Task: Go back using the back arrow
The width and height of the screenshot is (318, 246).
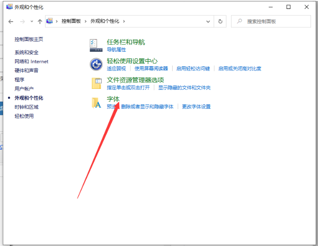Action: [11, 22]
